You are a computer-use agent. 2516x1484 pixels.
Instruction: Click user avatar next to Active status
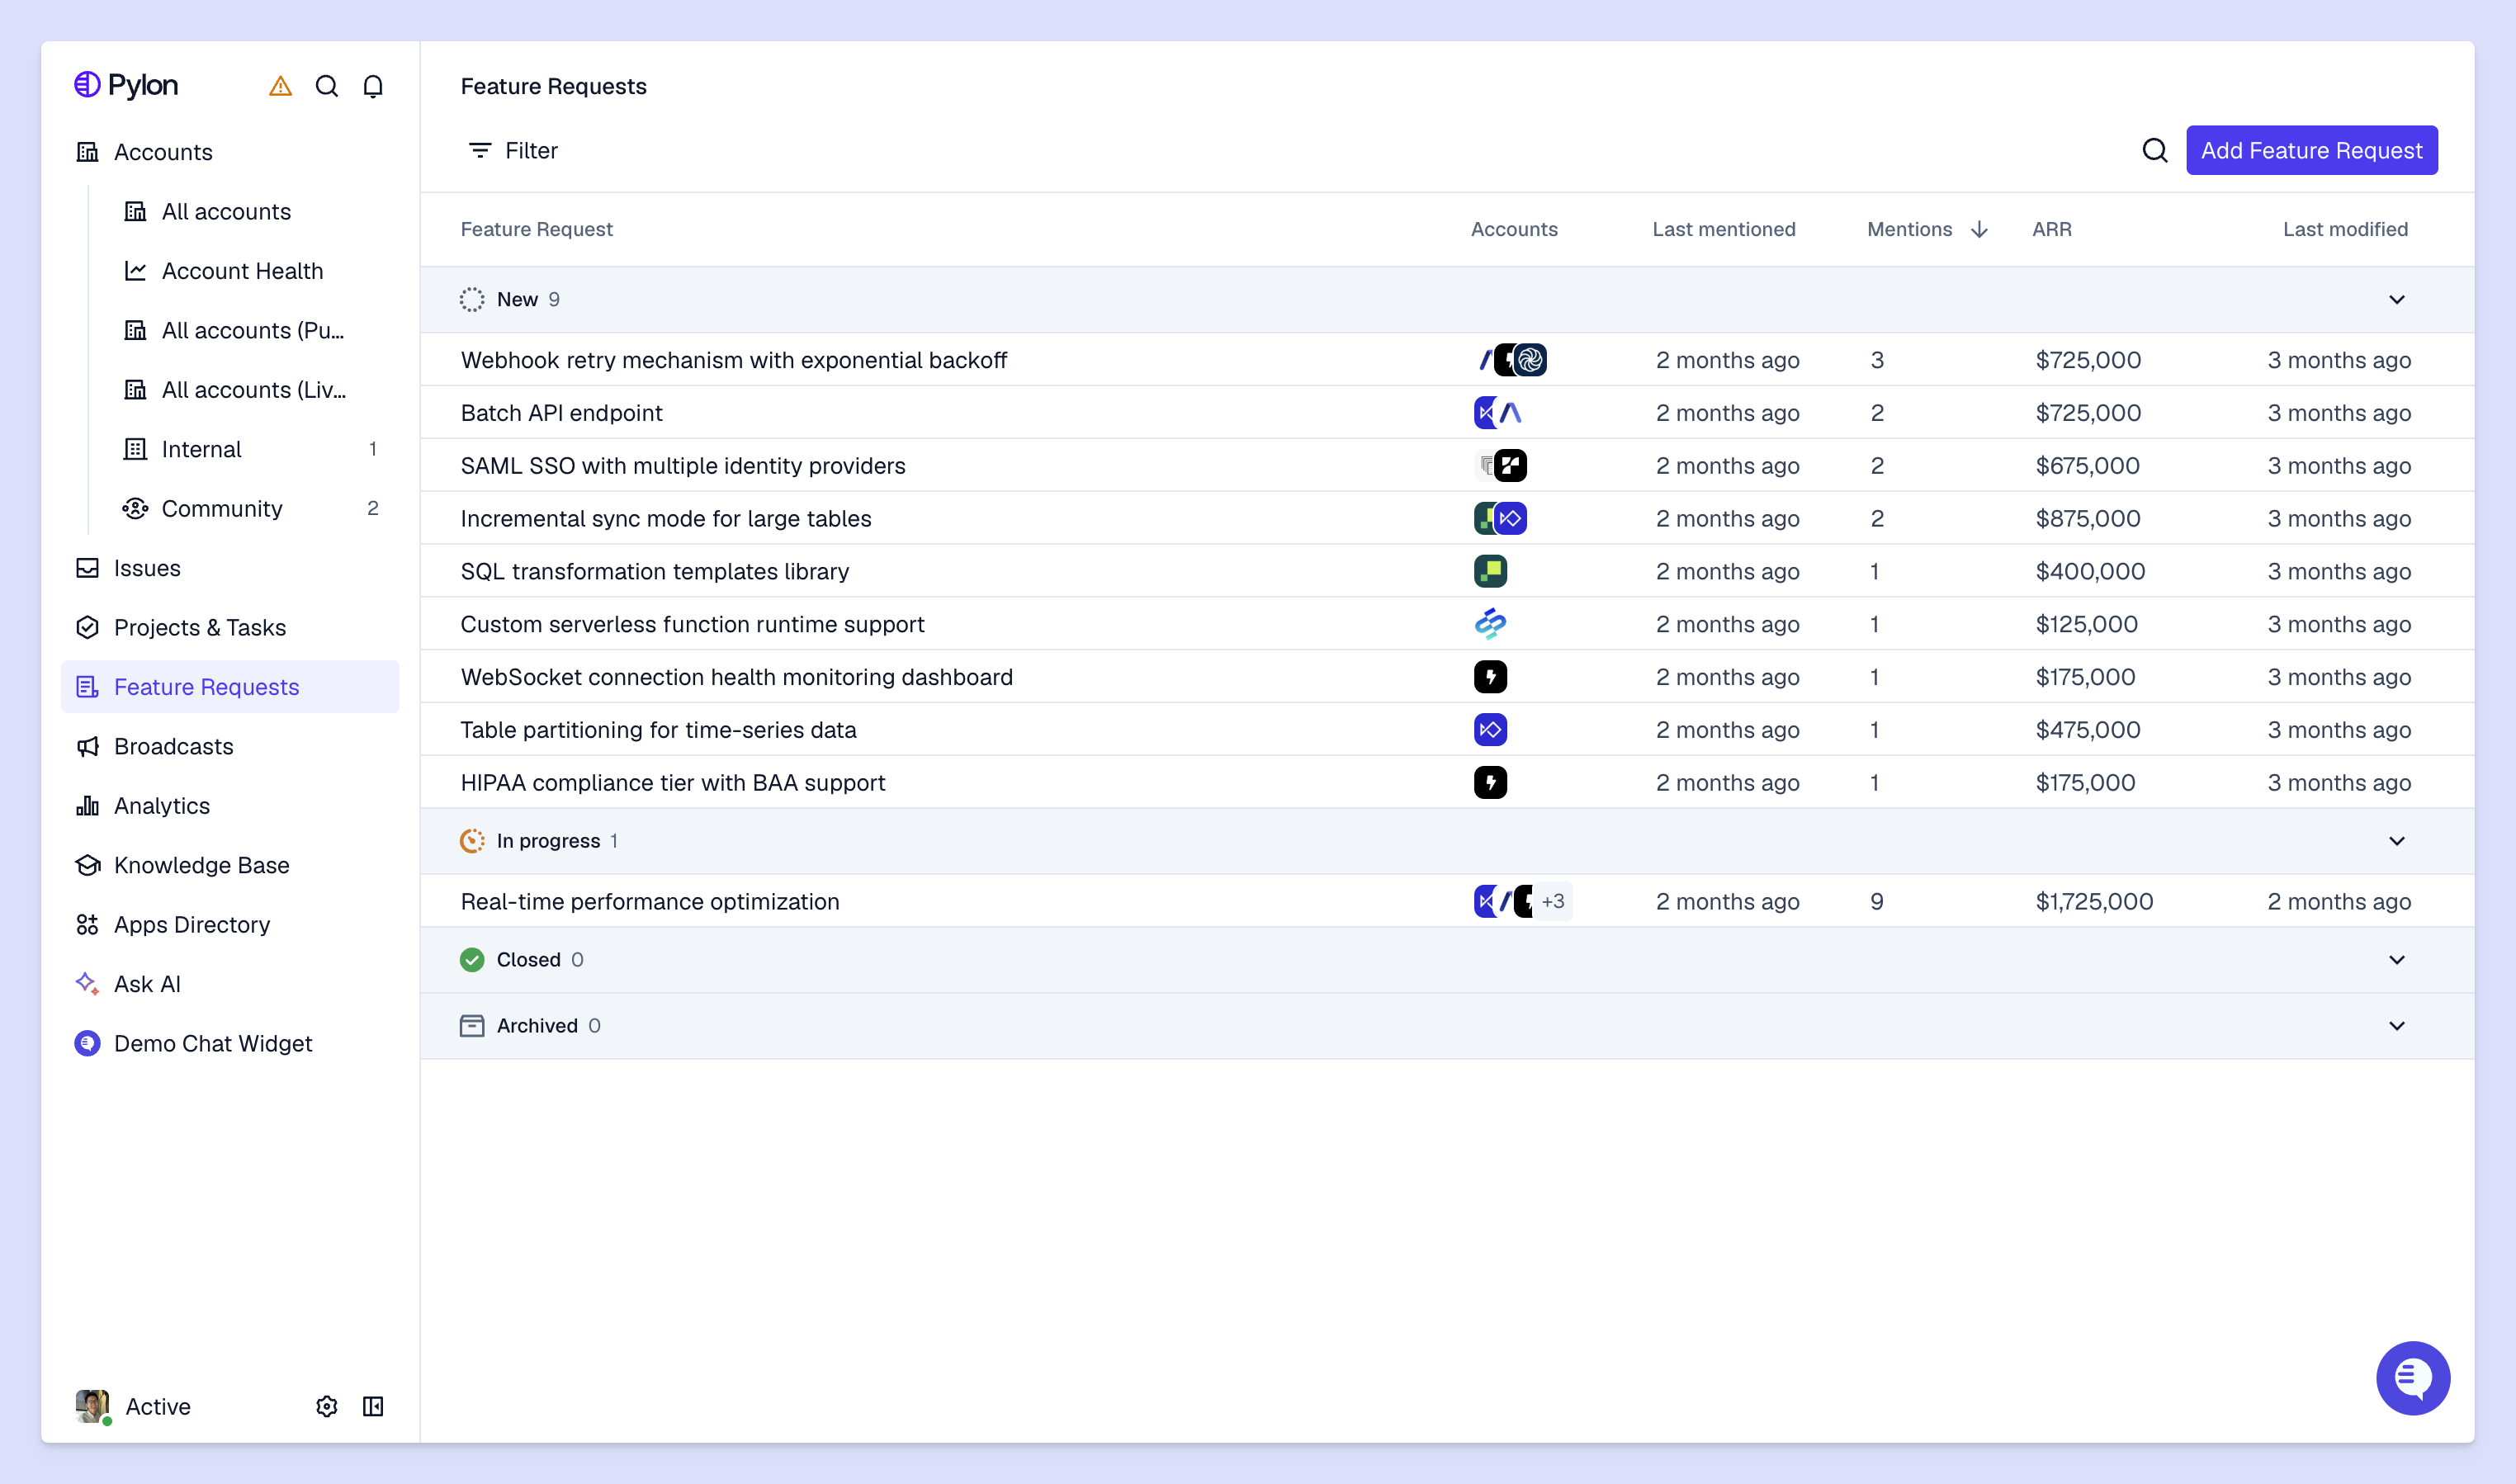(x=92, y=1405)
